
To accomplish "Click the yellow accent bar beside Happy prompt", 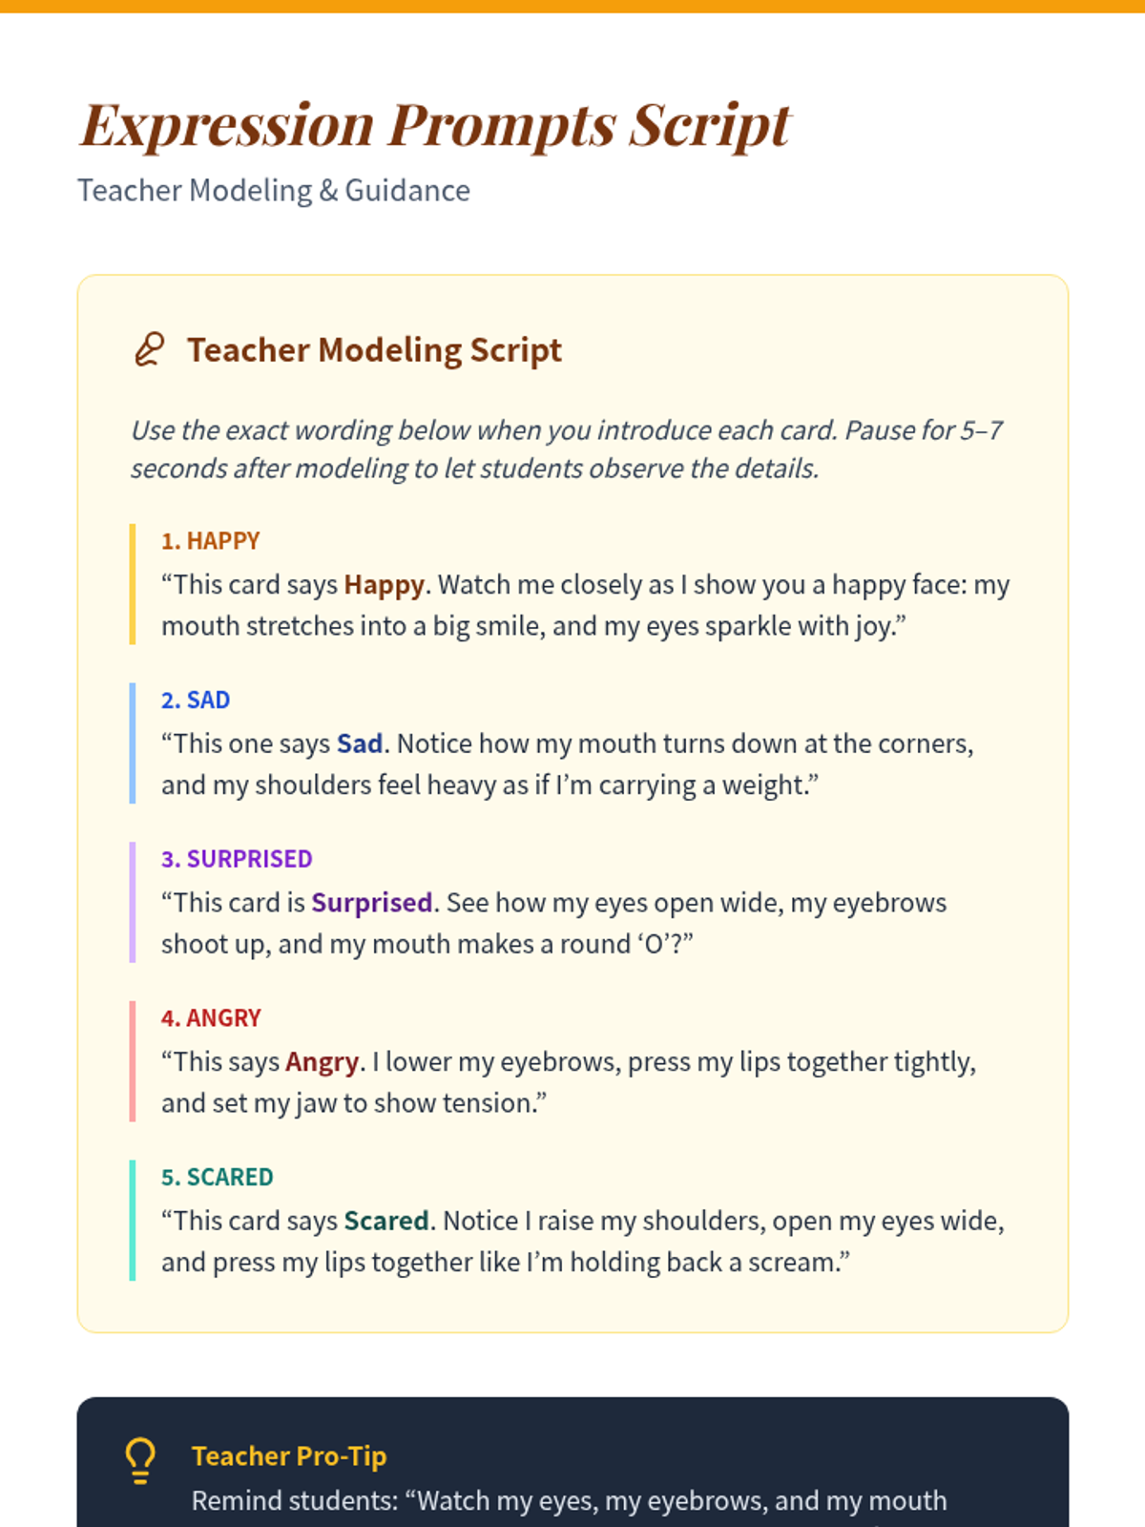I will click(133, 584).
